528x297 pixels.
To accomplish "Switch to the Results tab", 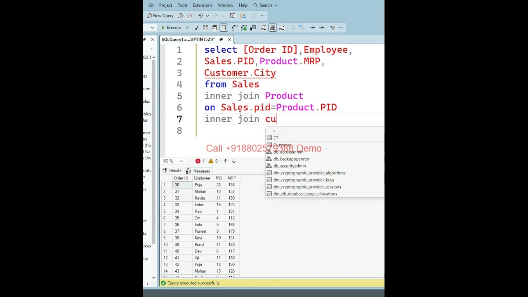I will 172,171.
